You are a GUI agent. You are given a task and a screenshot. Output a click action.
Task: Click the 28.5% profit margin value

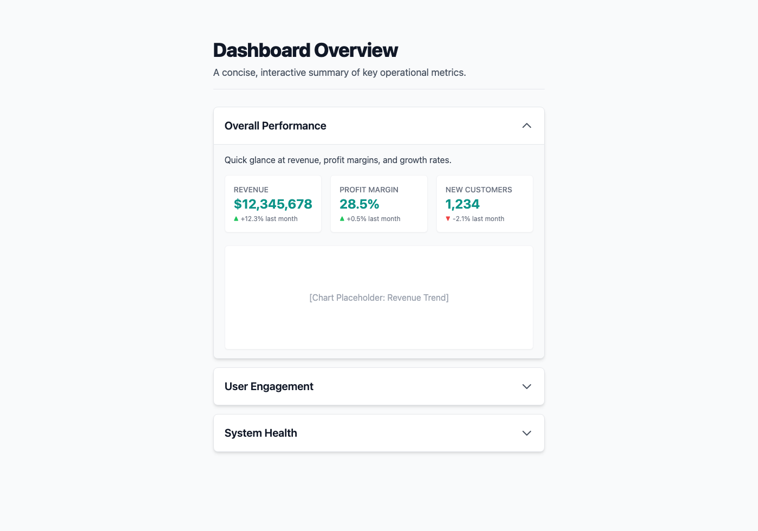pyautogui.click(x=360, y=204)
